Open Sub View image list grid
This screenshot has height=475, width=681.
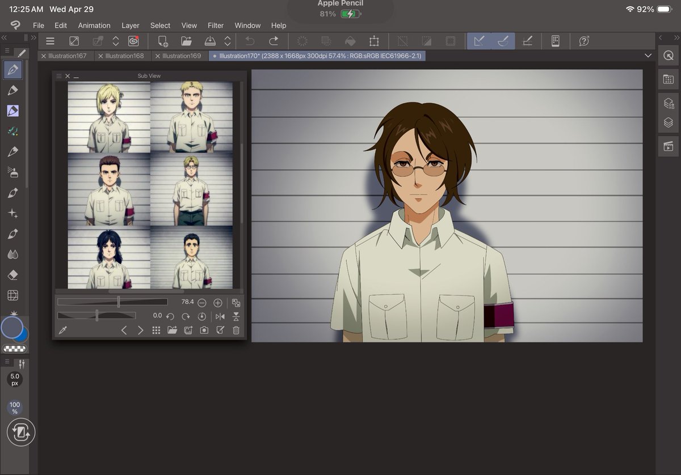[156, 330]
